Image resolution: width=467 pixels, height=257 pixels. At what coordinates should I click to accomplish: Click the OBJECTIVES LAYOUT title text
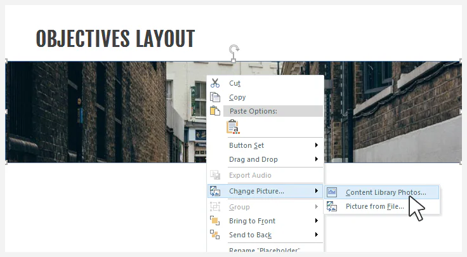(x=115, y=39)
